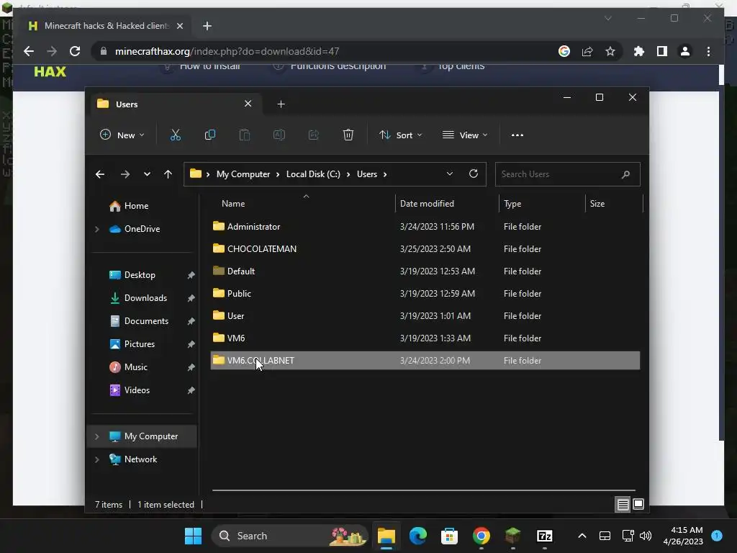The height and width of the screenshot is (553, 737).
Task: Expand My Computer tree node
Action: [97, 436]
